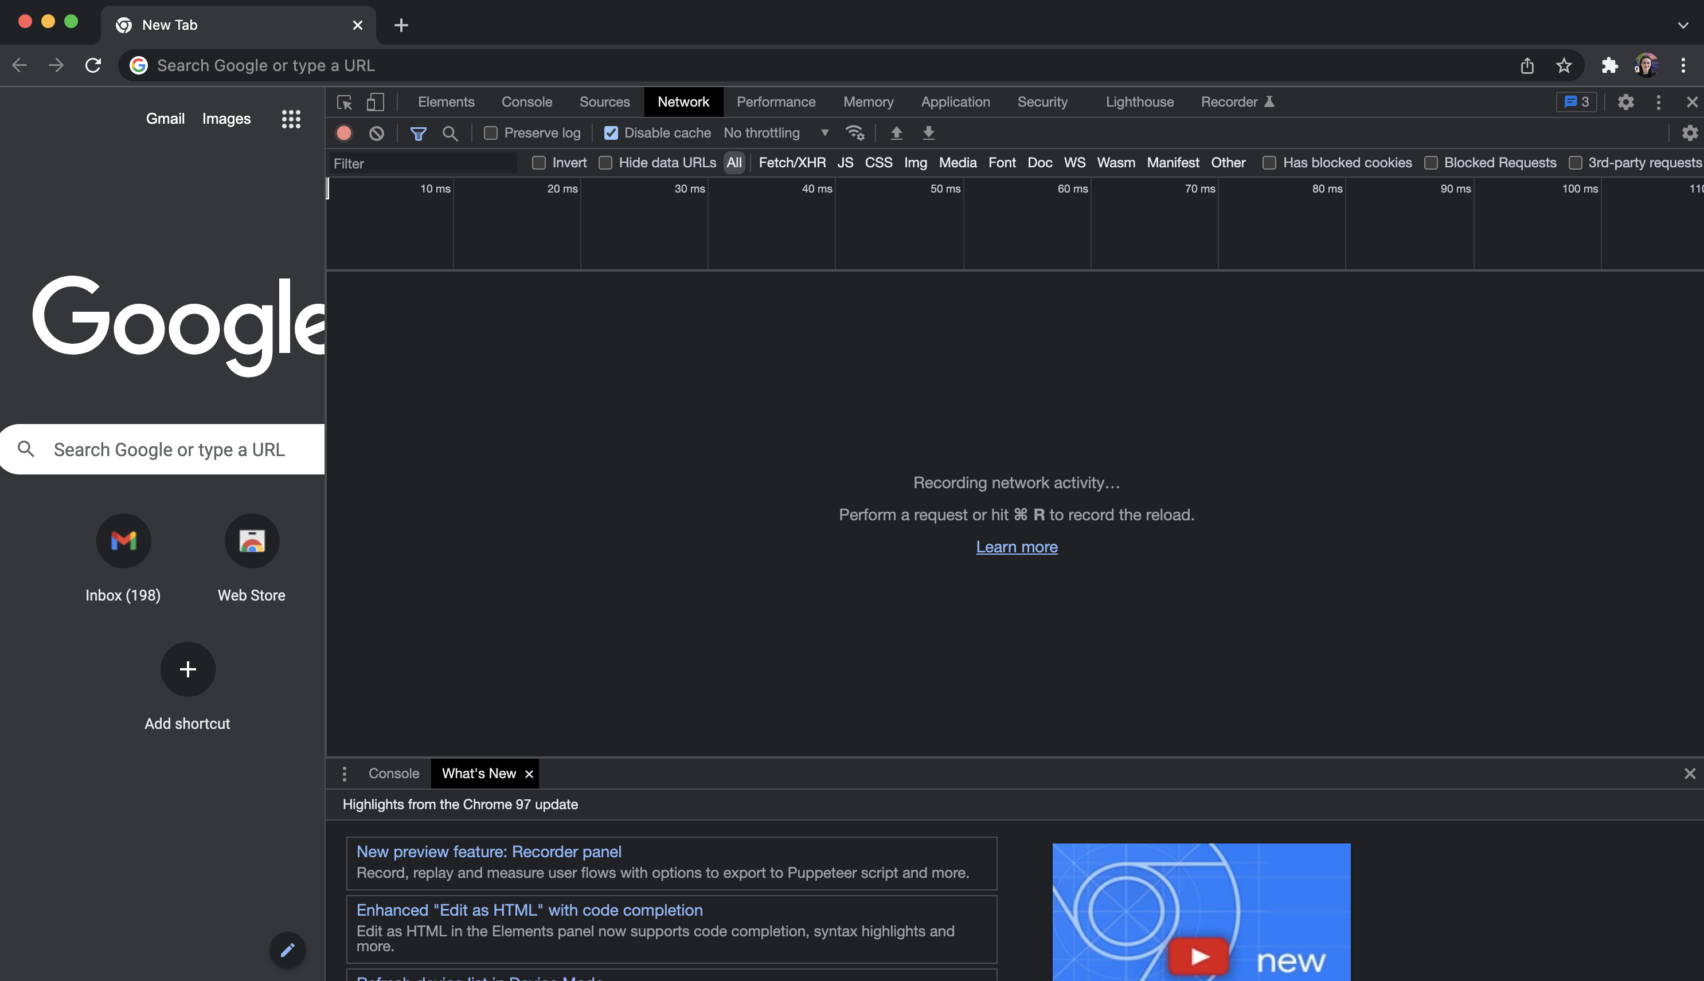Open drawer three-dot more tools menu
The width and height of the screenshot is (1704, 981).
345,774
